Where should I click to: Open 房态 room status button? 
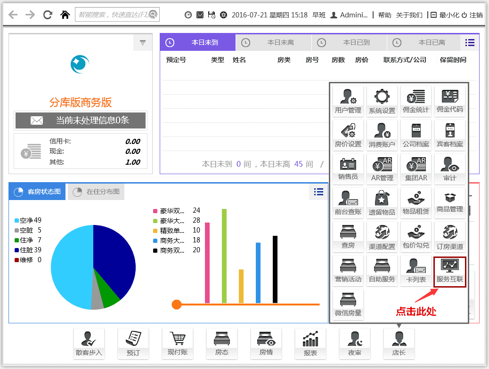(x=222, y=344)
